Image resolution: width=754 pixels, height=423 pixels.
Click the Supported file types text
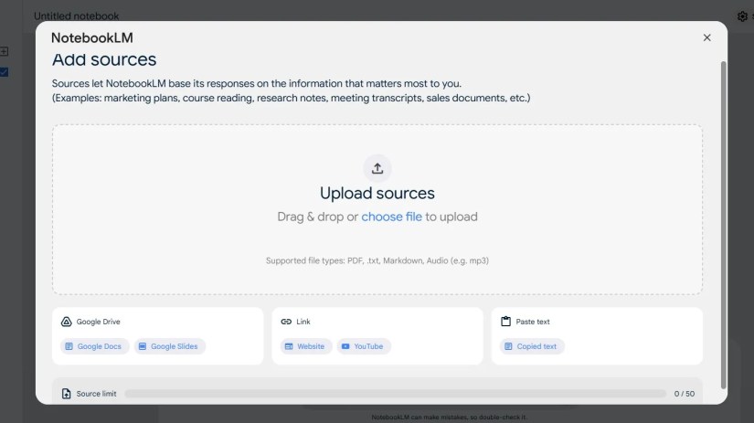point(377,260)
